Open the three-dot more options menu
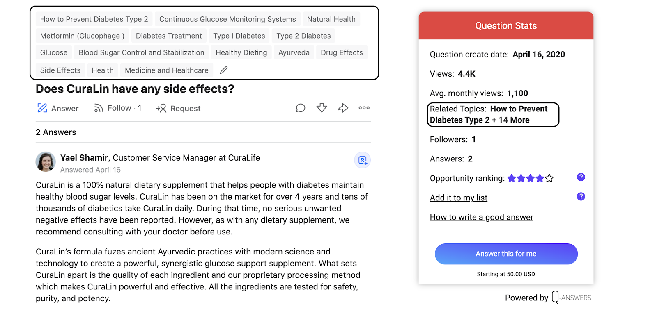Screen dimensions: 657x309 pos(364,108)
